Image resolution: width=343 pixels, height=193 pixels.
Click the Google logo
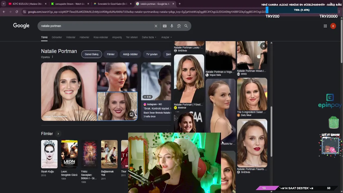point(21,26)
